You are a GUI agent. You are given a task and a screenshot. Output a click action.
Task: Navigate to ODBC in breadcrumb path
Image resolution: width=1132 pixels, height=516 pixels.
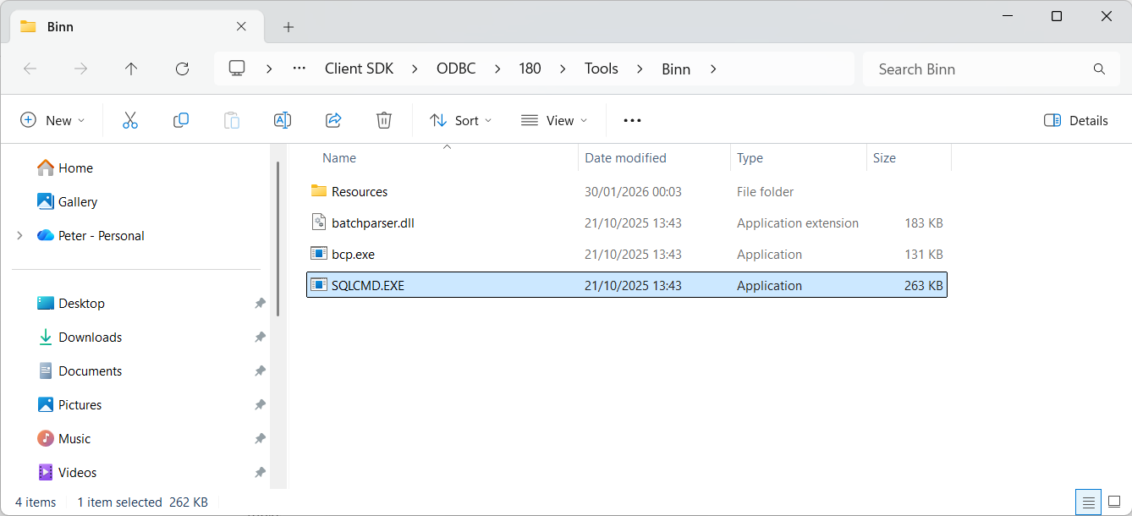click(x=456, y=69)
